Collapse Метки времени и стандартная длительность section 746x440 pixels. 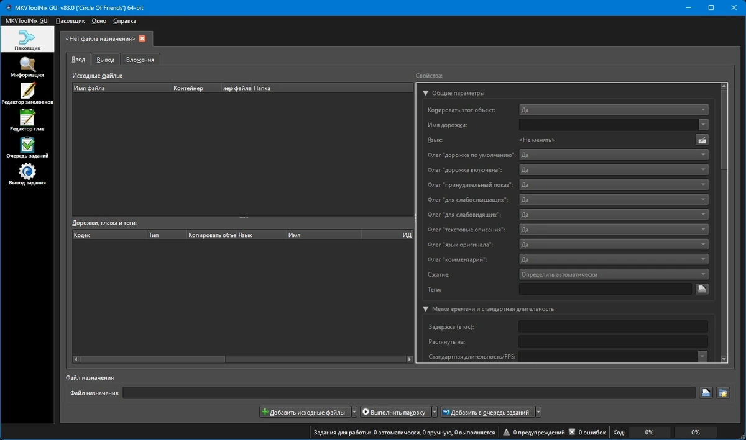[x=426, y=308]
